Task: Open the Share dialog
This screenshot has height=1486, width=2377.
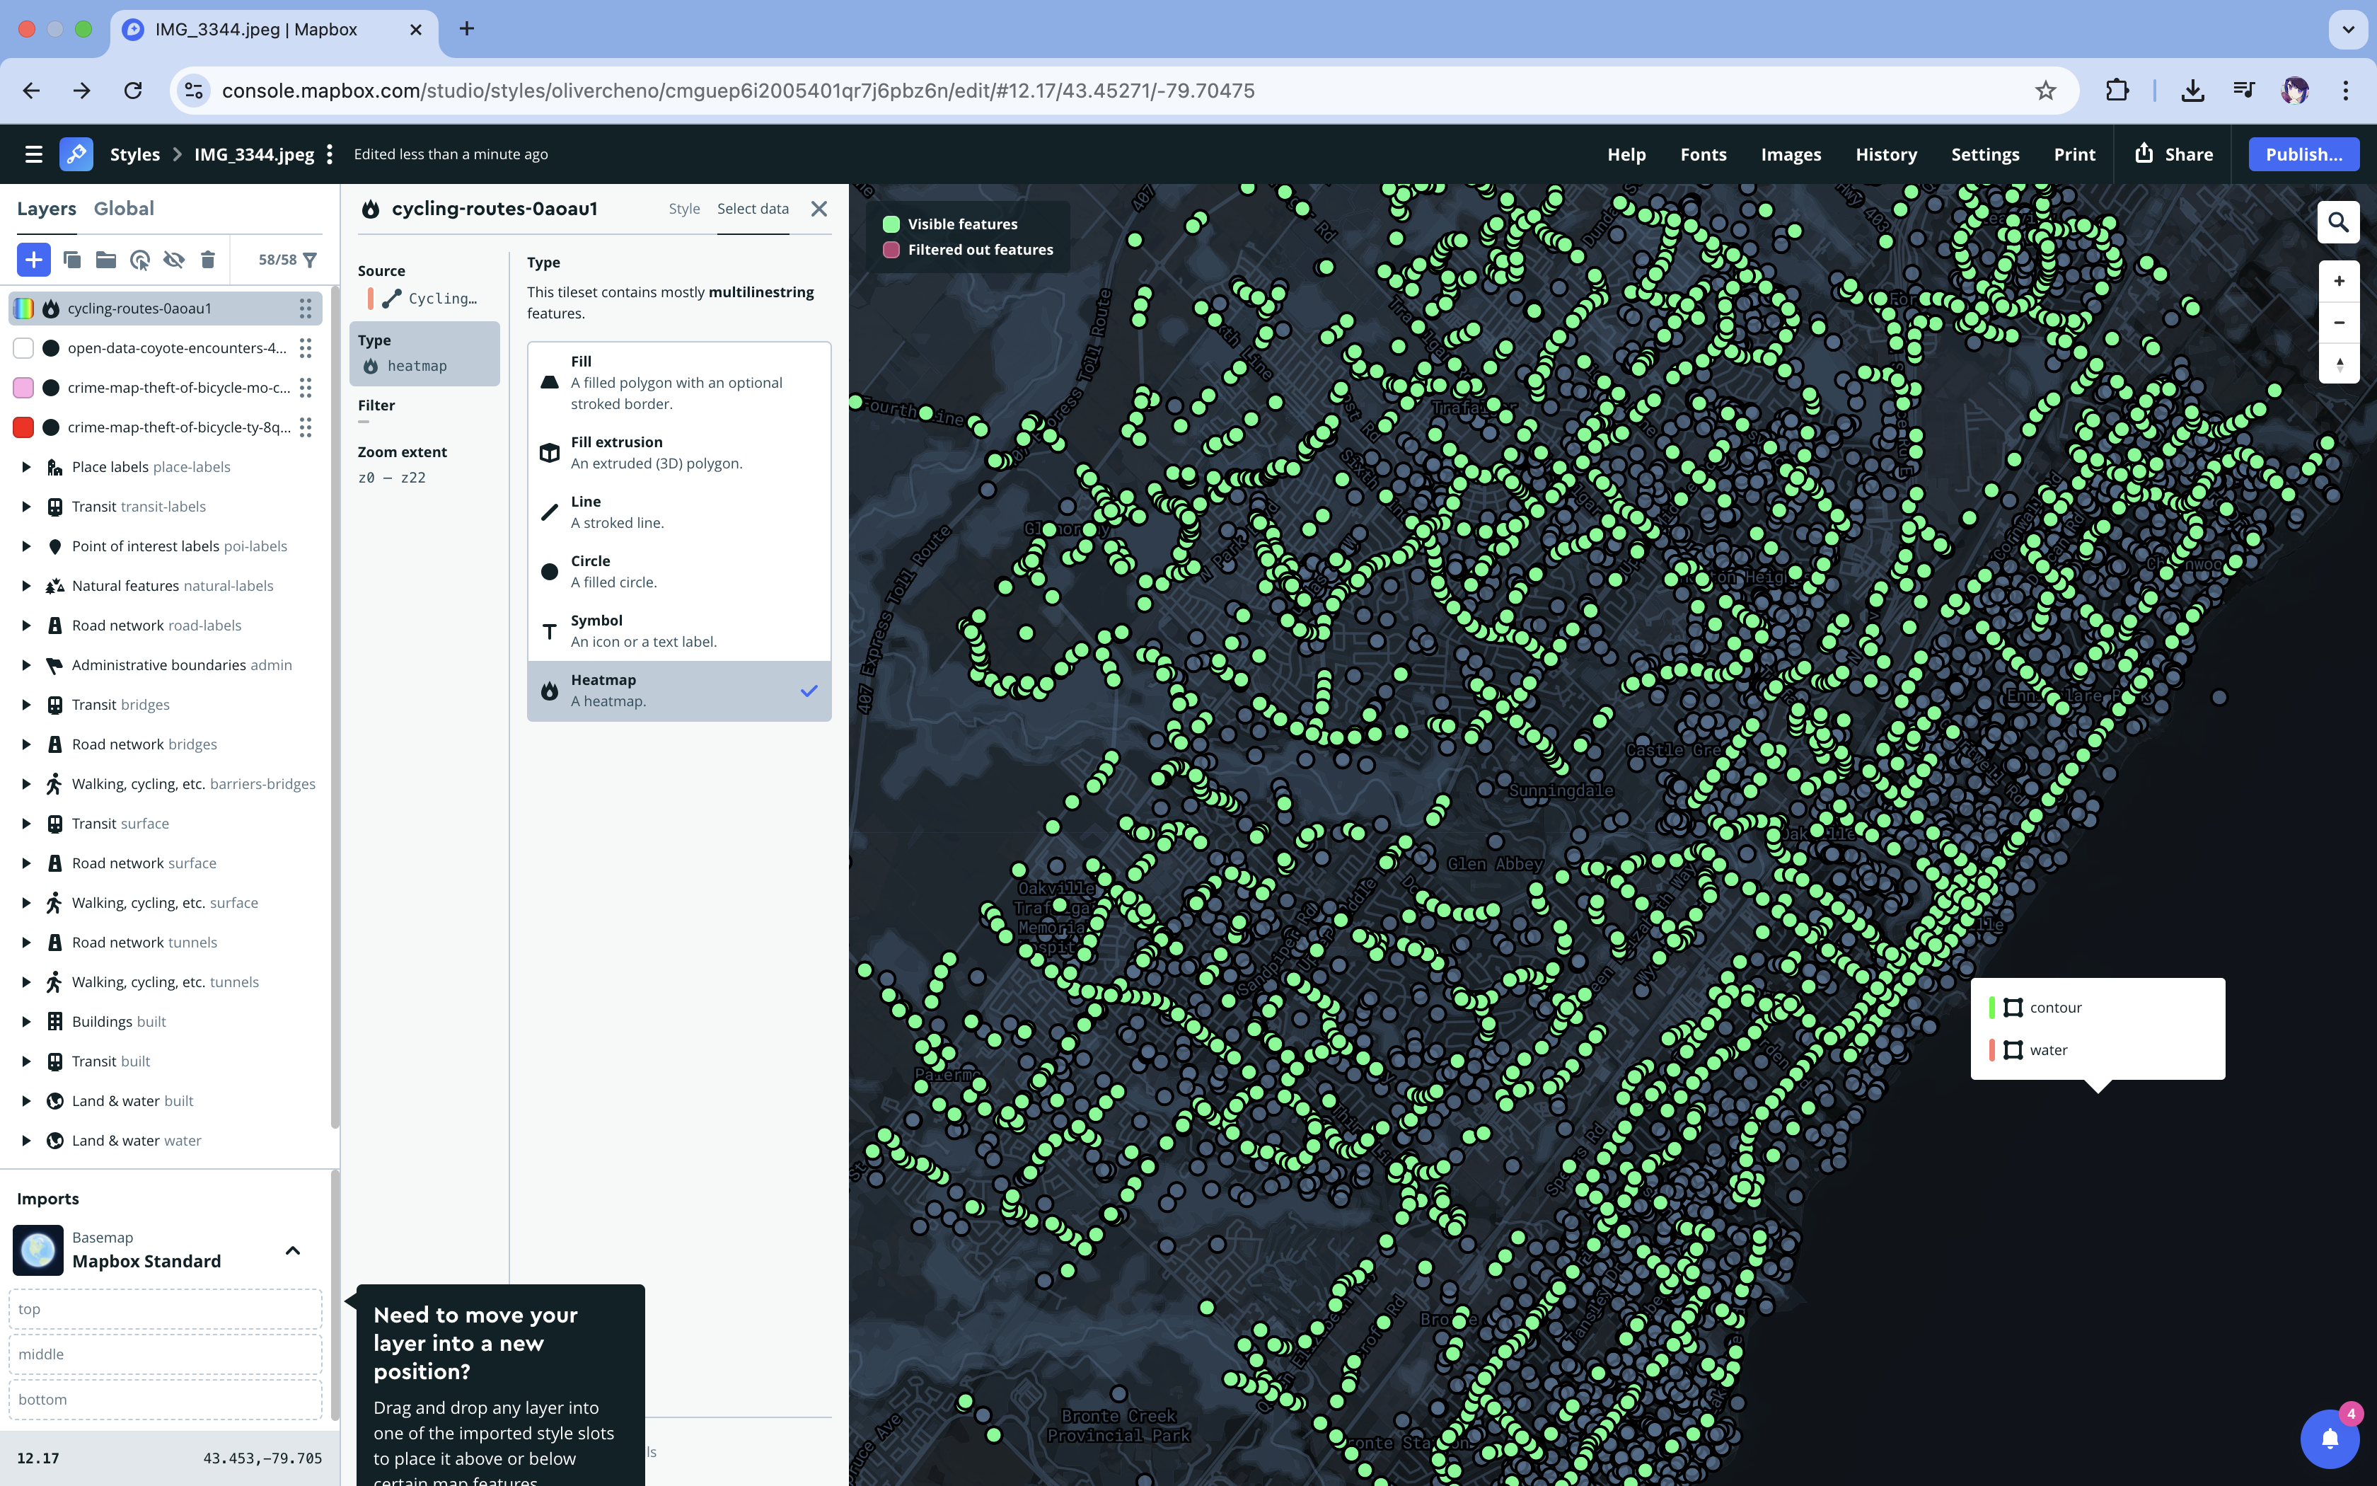Action: point(2174,154)
